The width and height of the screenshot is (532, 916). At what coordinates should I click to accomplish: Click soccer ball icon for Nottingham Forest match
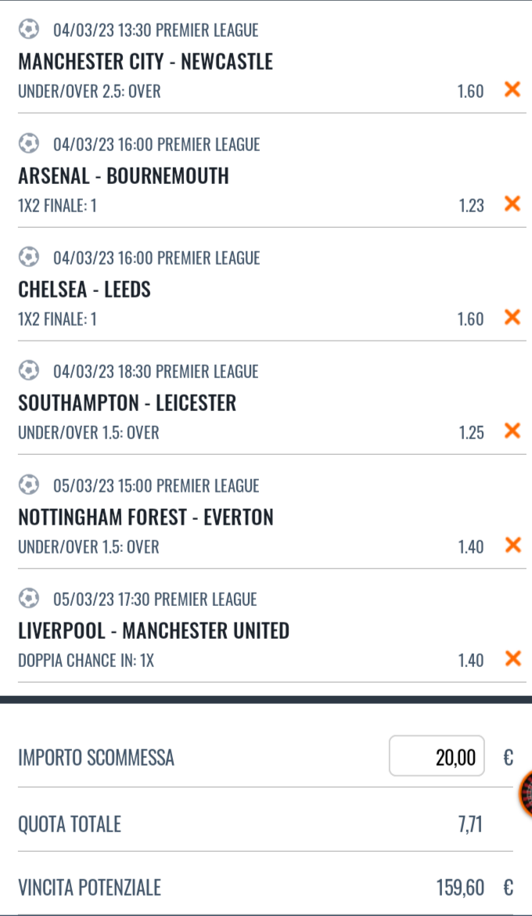pos(29,485)
